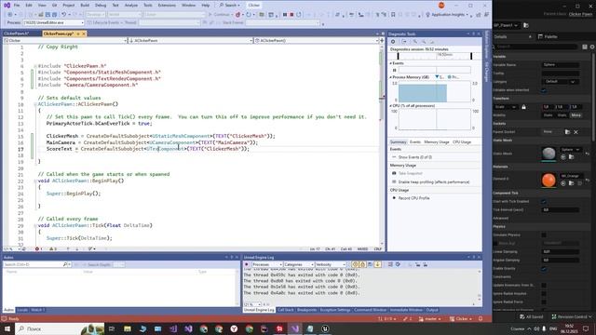Click the red record dot in Unreal Engine Log

click(247, 264)
